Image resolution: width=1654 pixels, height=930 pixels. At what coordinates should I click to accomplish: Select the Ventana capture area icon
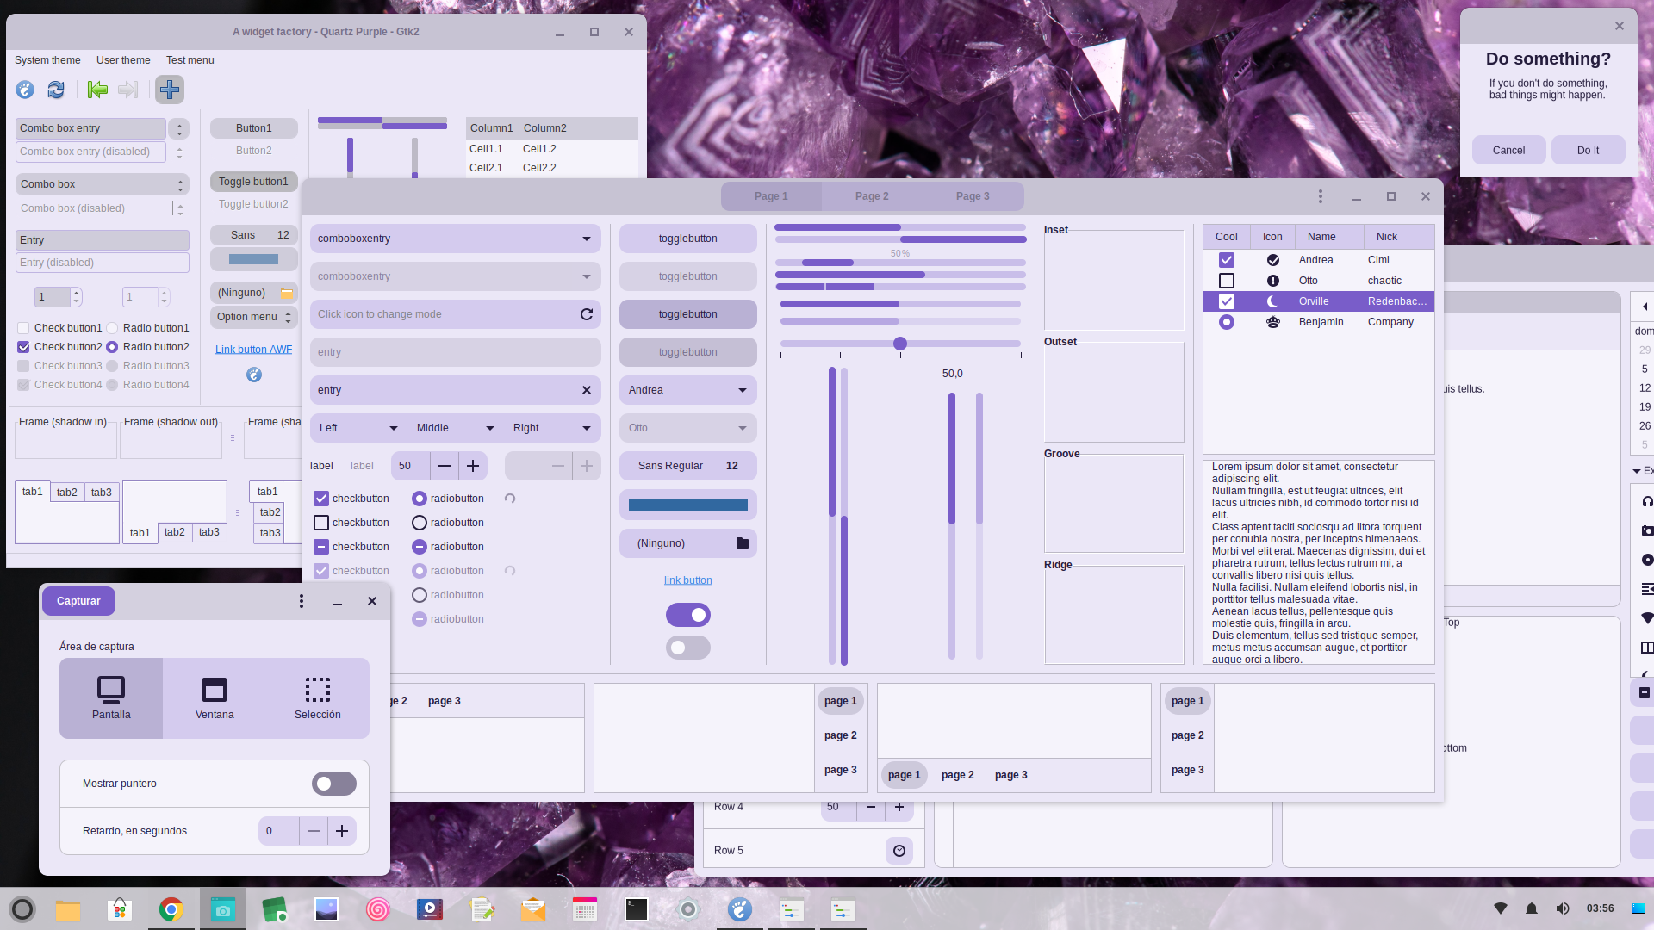[215, 698]
